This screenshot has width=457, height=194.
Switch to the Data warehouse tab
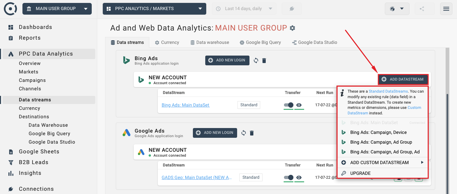[210, 42]
